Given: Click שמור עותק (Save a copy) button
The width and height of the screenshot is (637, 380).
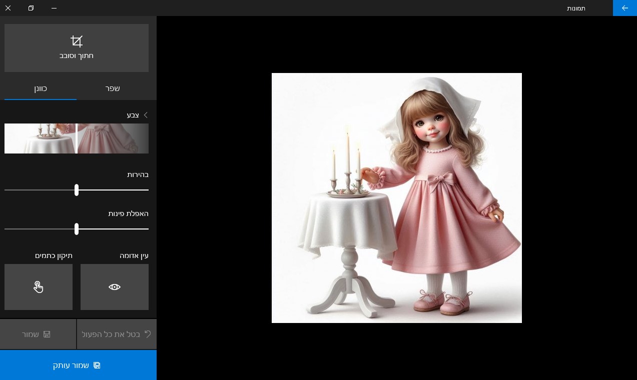Looking at the screenshot, I should [x=78, y=365].
